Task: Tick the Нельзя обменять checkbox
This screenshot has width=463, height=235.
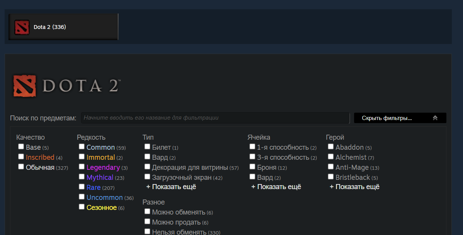Action: (x=148, y=232)
